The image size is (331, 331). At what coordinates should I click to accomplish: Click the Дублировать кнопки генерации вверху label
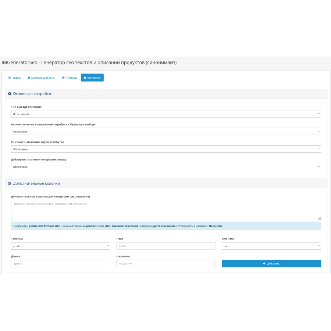[x=39, y=160]
